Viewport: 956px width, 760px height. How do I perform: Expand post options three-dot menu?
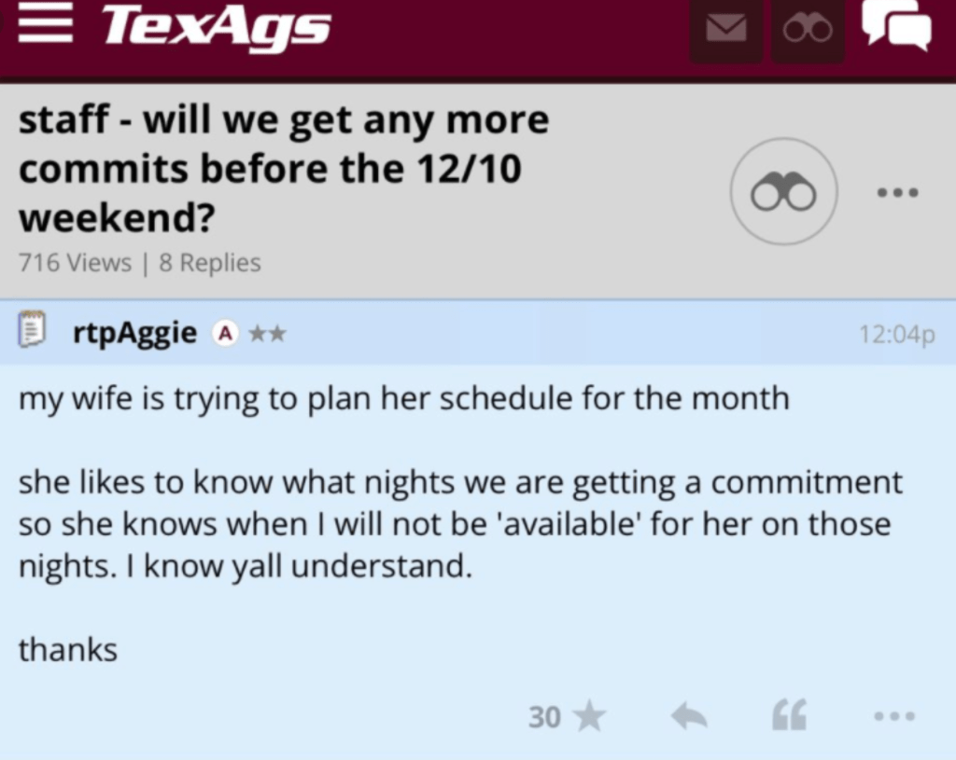pyautogui.click(x=895, y=716)
